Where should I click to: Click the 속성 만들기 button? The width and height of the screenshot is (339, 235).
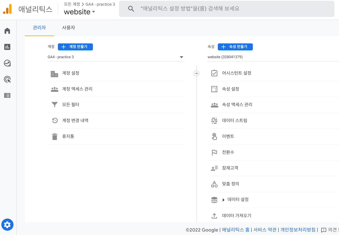click(x=235, y=47)
